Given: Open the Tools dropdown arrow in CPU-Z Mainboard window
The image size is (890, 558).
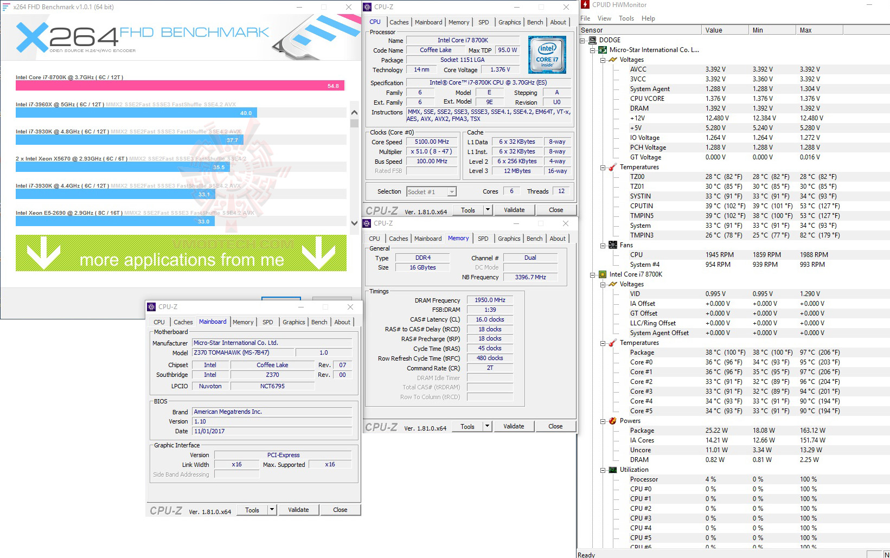Looking at the screenshot, I should 272,510.
